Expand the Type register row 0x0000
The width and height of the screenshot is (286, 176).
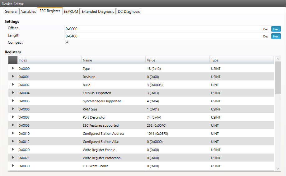[x=13, y=68]
